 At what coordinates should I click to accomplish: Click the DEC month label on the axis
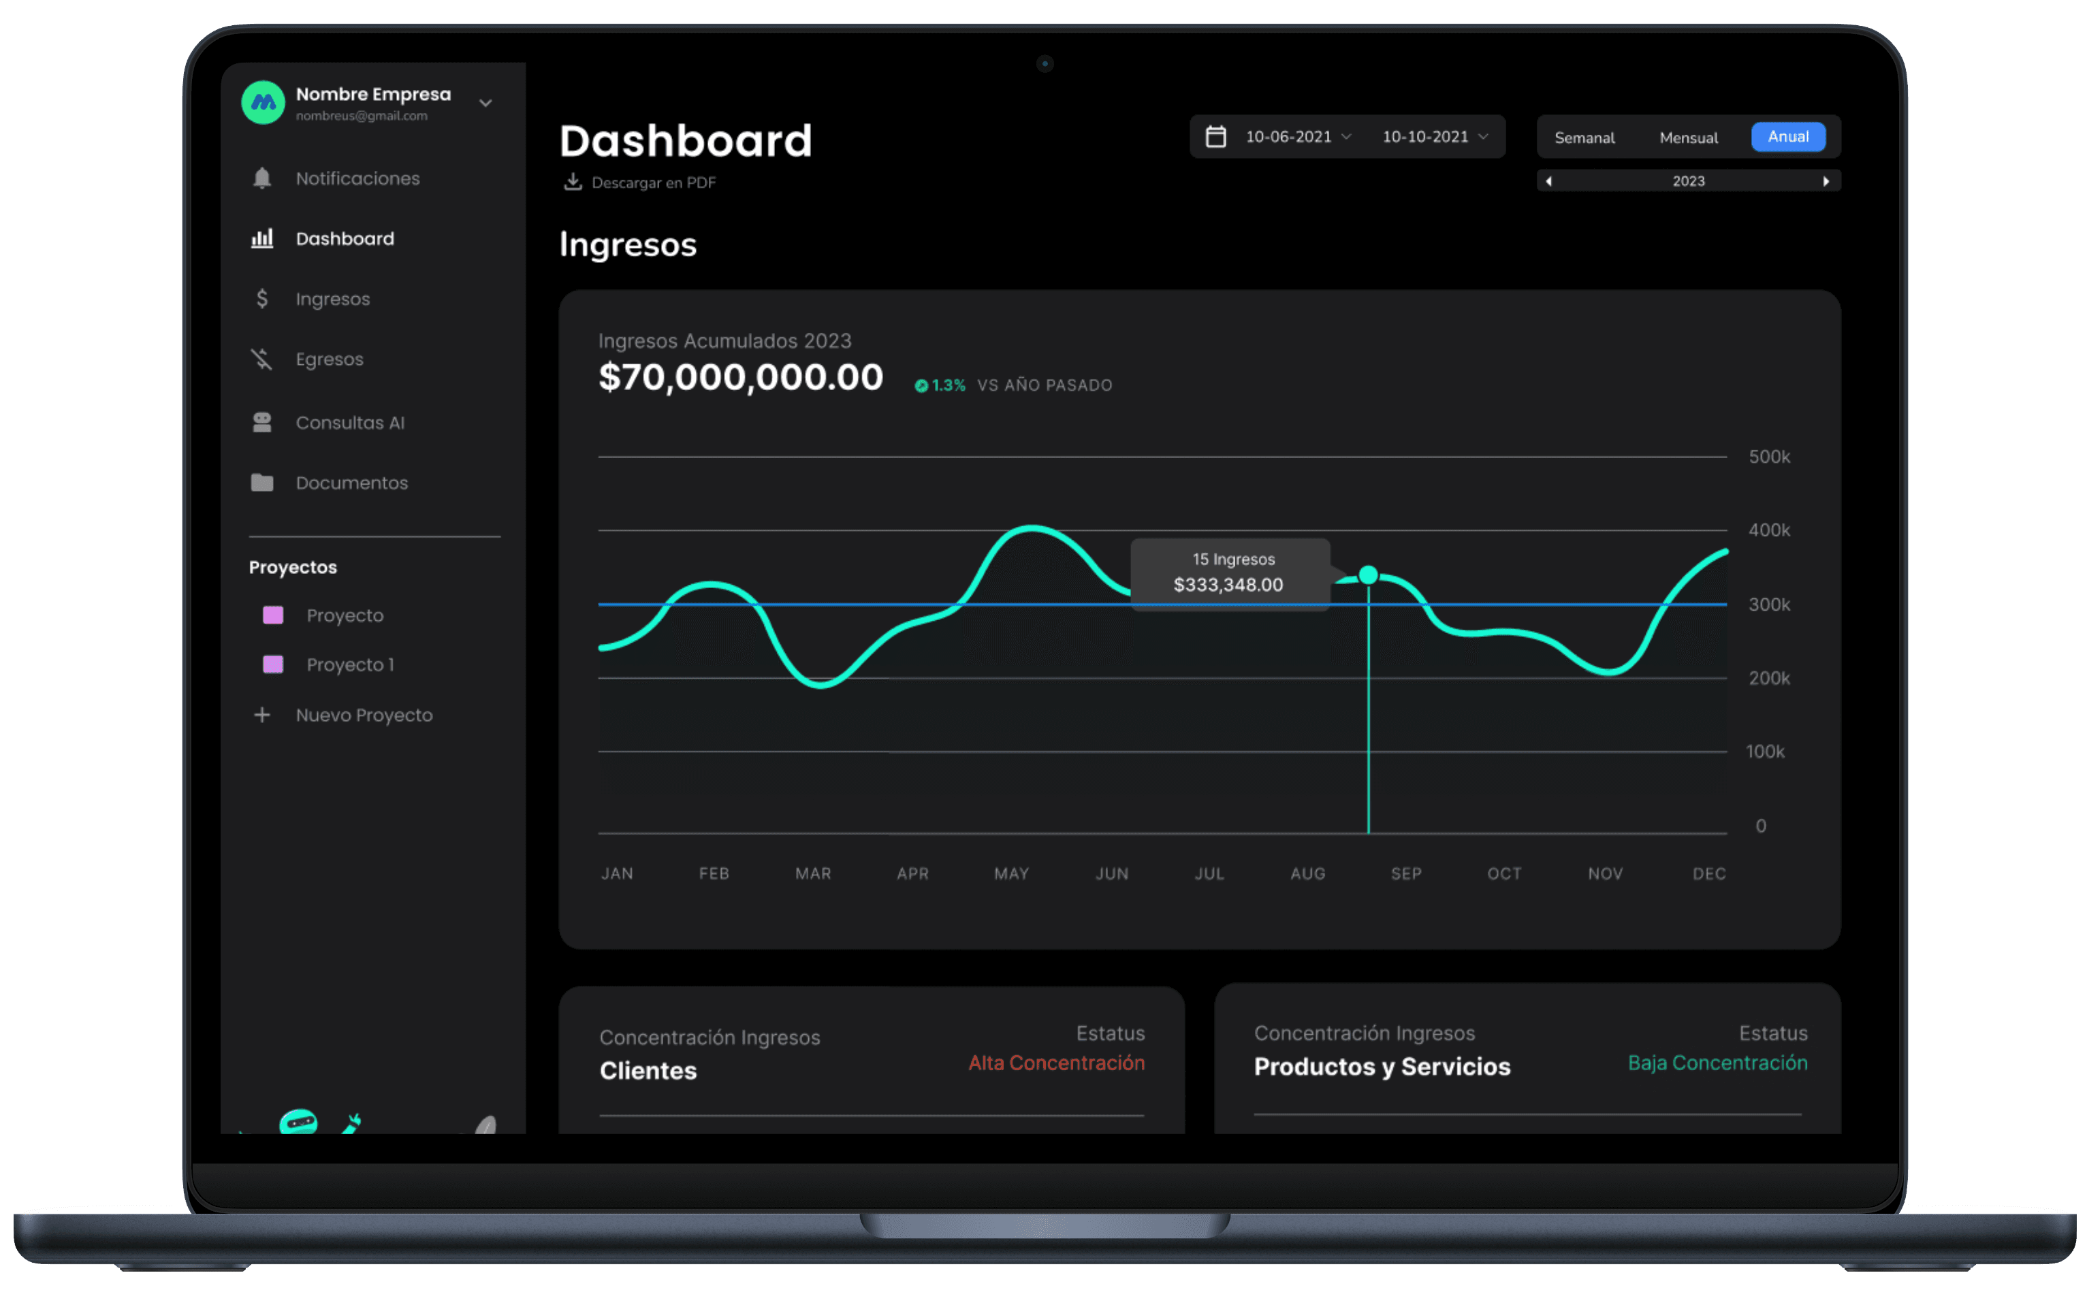tap(1708, 873)
